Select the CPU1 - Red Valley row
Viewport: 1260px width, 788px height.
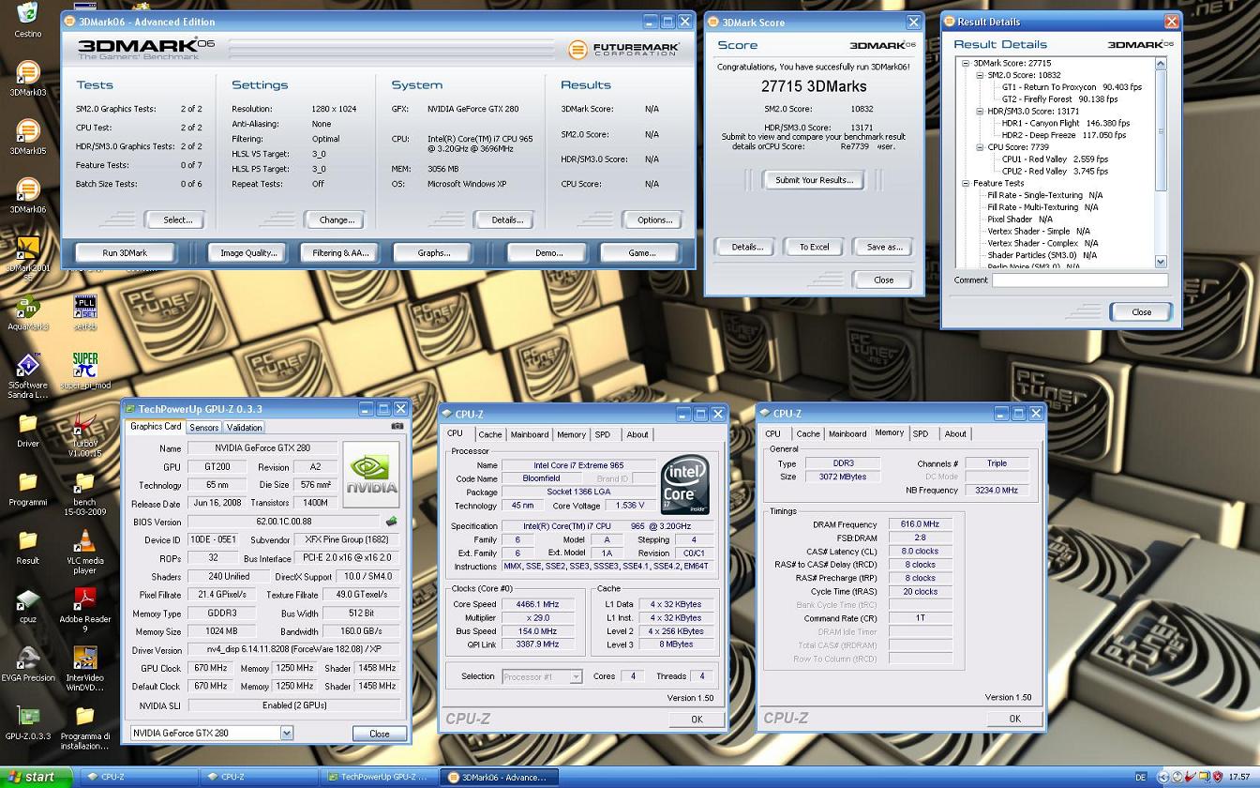(1055, 159)
